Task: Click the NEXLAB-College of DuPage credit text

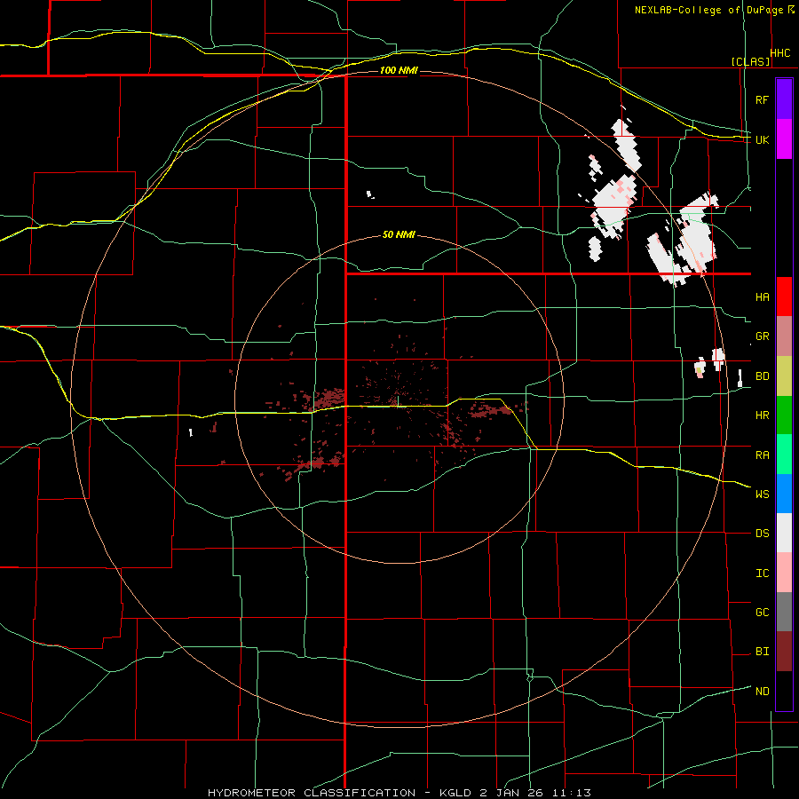Action: coord(708,10)
